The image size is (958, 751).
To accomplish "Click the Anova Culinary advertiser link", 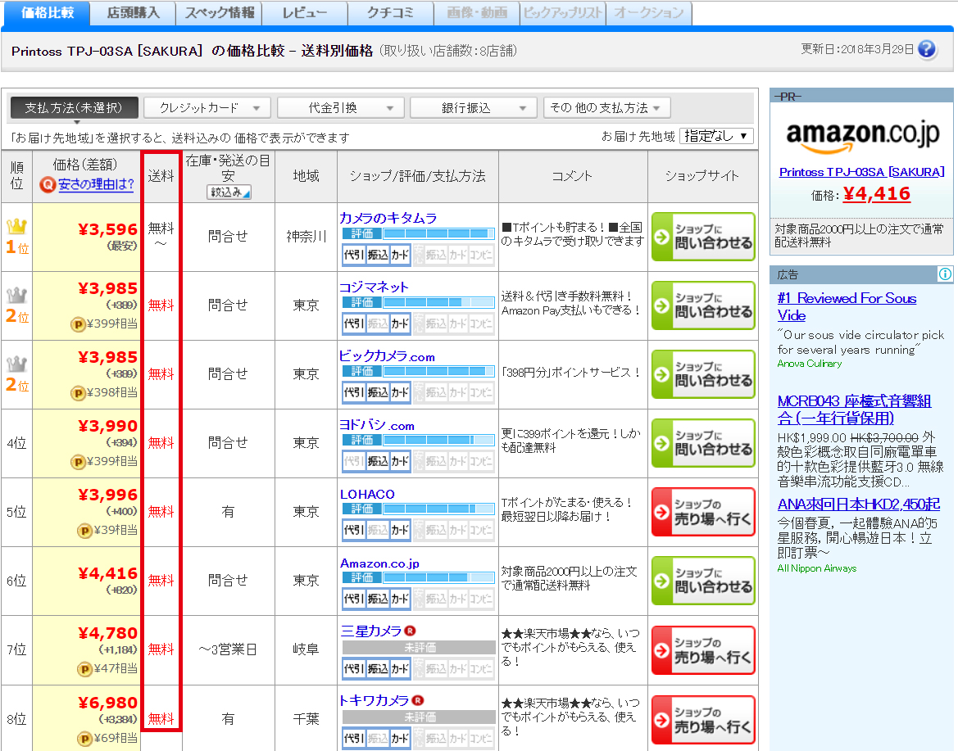I will (809, 364).
